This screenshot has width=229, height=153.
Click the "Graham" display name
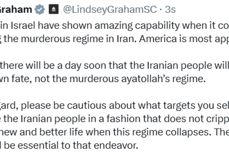16,10
